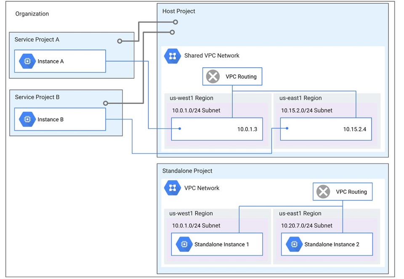Image resolution: width=404 pixels, height=279 pixels.
Task: Select the Host Project heading
Action: click(x=179, y=11)
